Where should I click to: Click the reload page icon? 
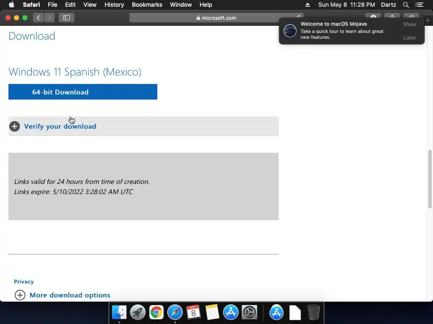coord(298,16)
